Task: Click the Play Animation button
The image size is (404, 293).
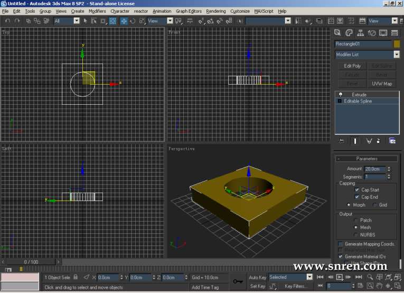Action: tap(340, 277)
